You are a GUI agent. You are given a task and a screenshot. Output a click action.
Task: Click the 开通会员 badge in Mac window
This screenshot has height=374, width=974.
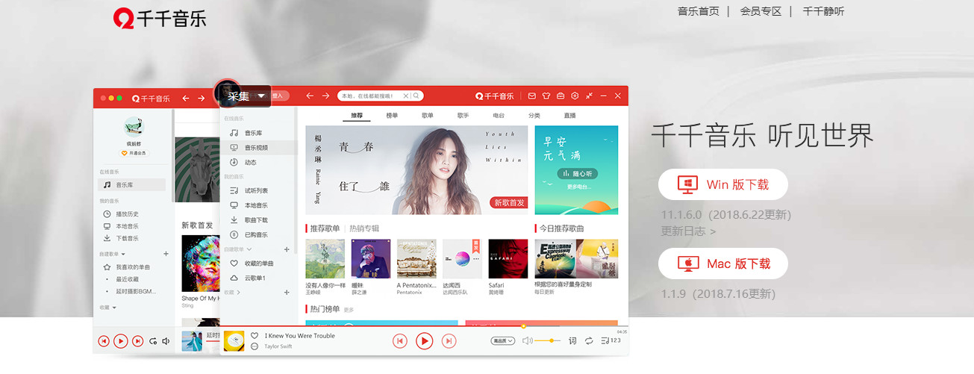[134, 153]
